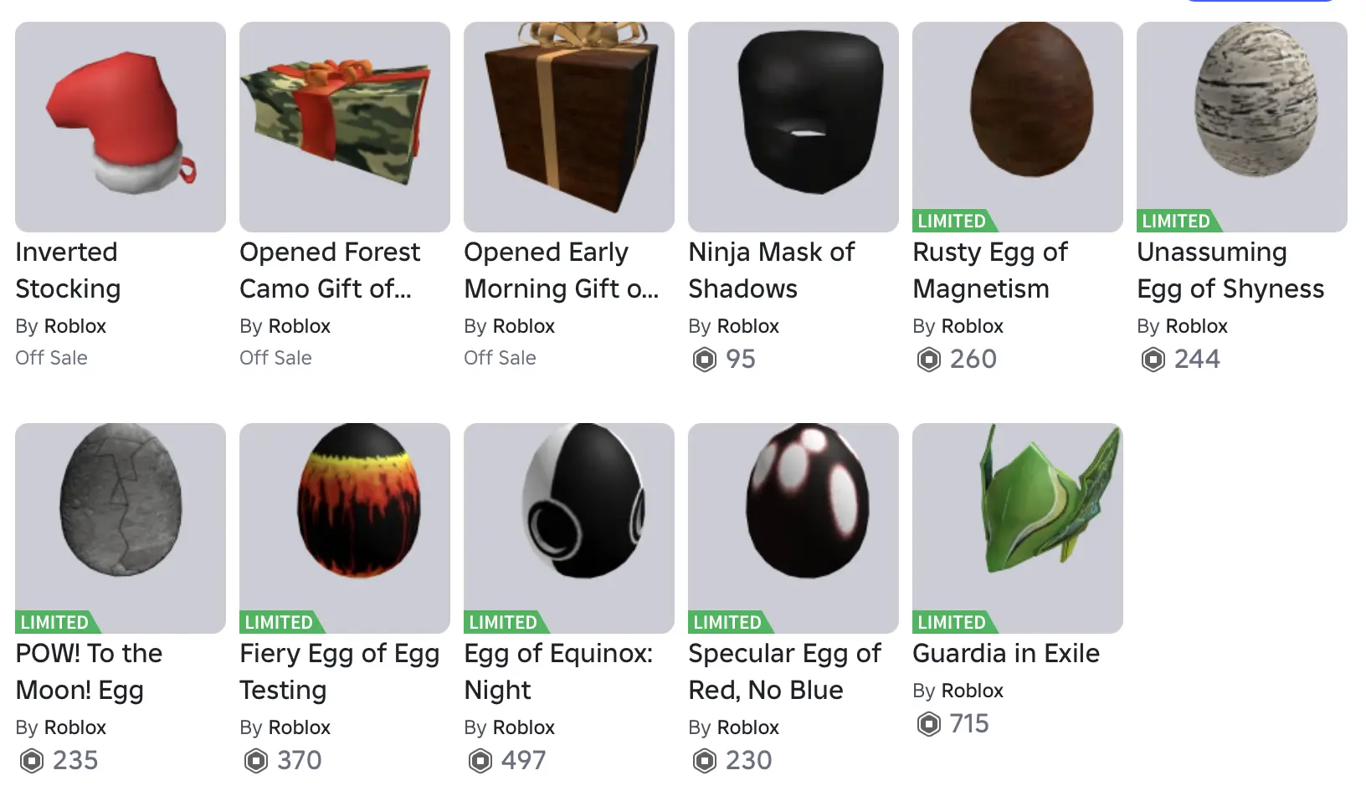Select the Egg of Equinox: Night image
Image resolution: width=1366 pixels, height=811 pixels.
point(569,518)
